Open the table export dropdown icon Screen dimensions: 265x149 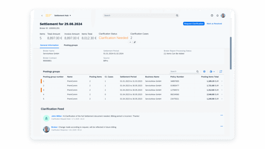[x=212, y=71]
